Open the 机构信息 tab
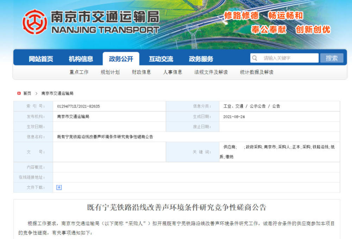This screenshot has height=239, width=352. [81, 59]
